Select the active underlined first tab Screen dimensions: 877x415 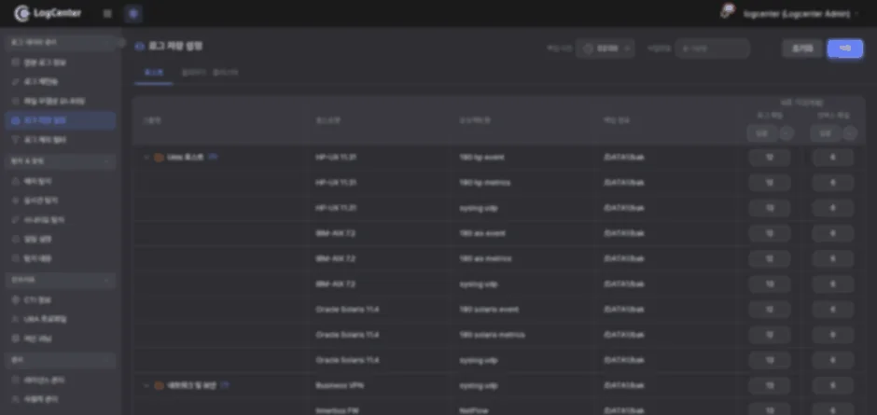(x=154, y=73)
